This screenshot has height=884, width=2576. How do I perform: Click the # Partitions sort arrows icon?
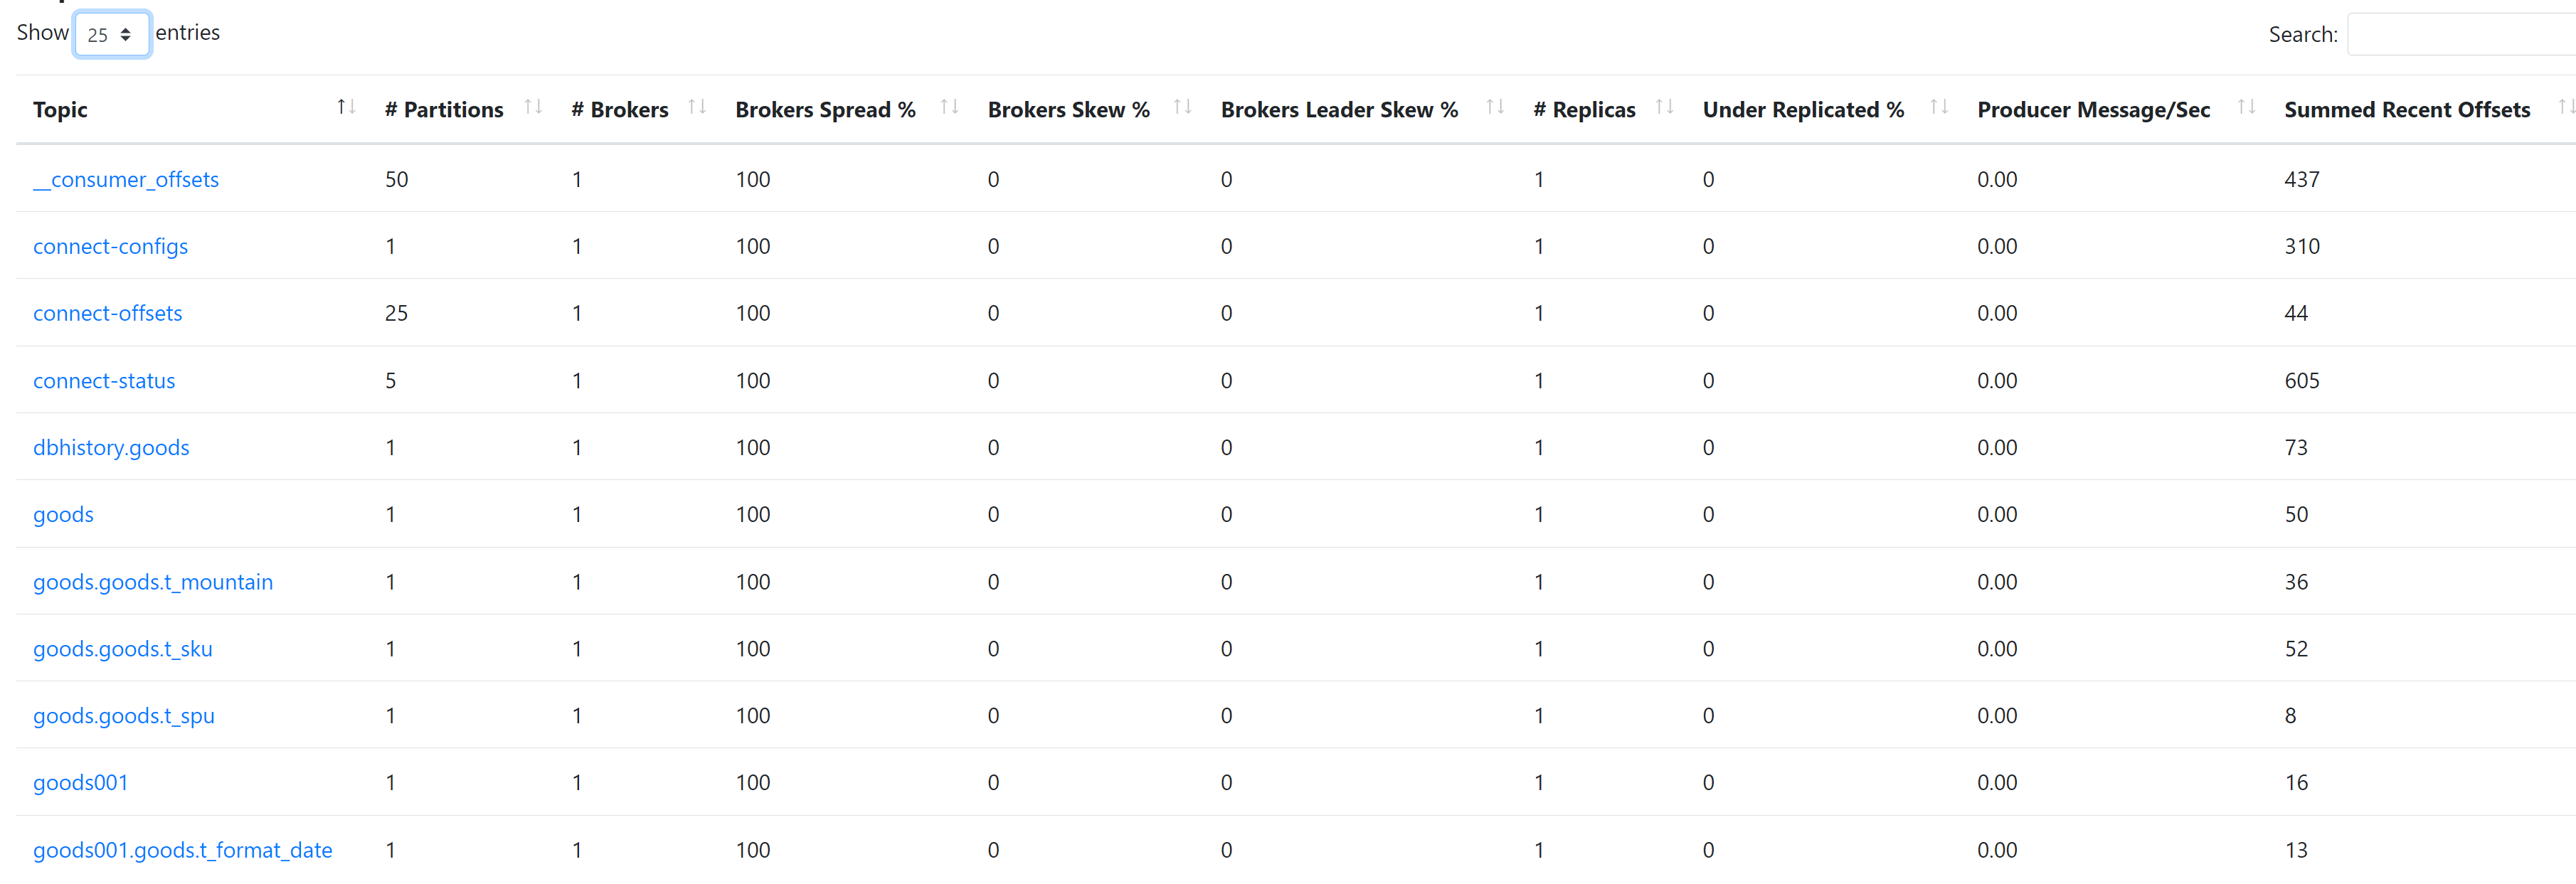(x=533, y=107)
